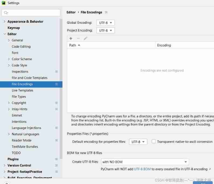Click the project-level icon next to Inlay Hints

57,109
